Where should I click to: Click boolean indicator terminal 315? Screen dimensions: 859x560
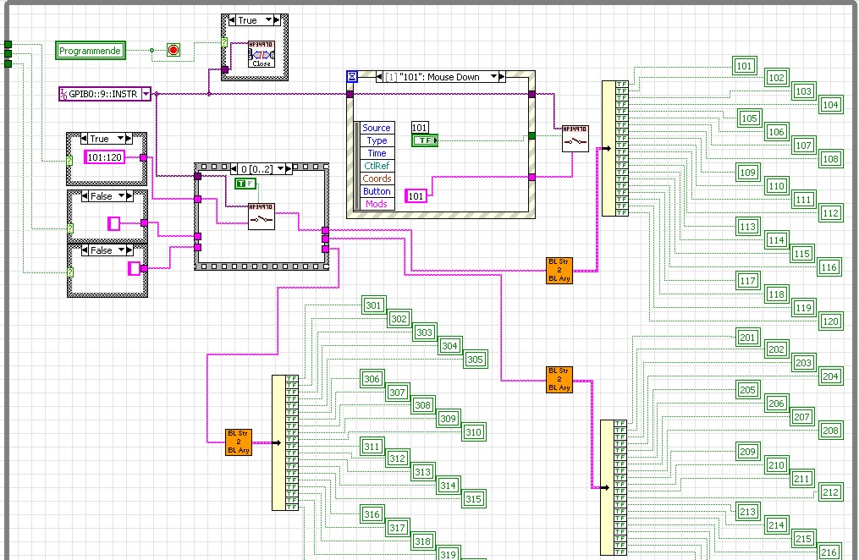click(473, 499)
